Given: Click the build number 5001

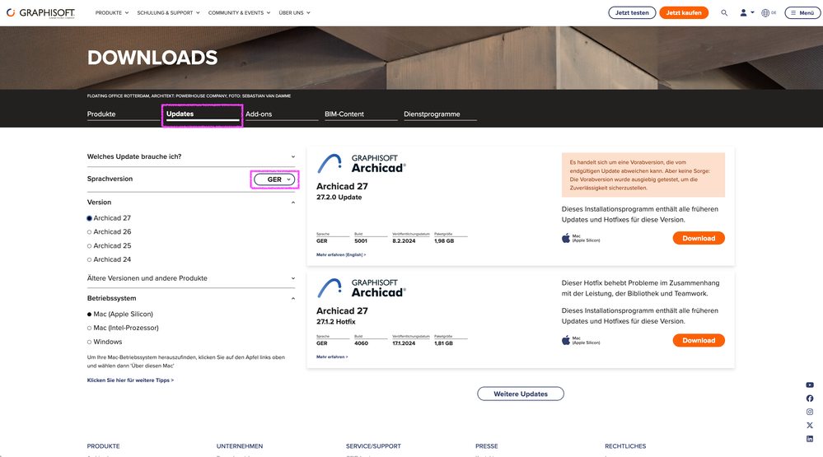Looking at the screenshot, I should click(x=361, y=241).
